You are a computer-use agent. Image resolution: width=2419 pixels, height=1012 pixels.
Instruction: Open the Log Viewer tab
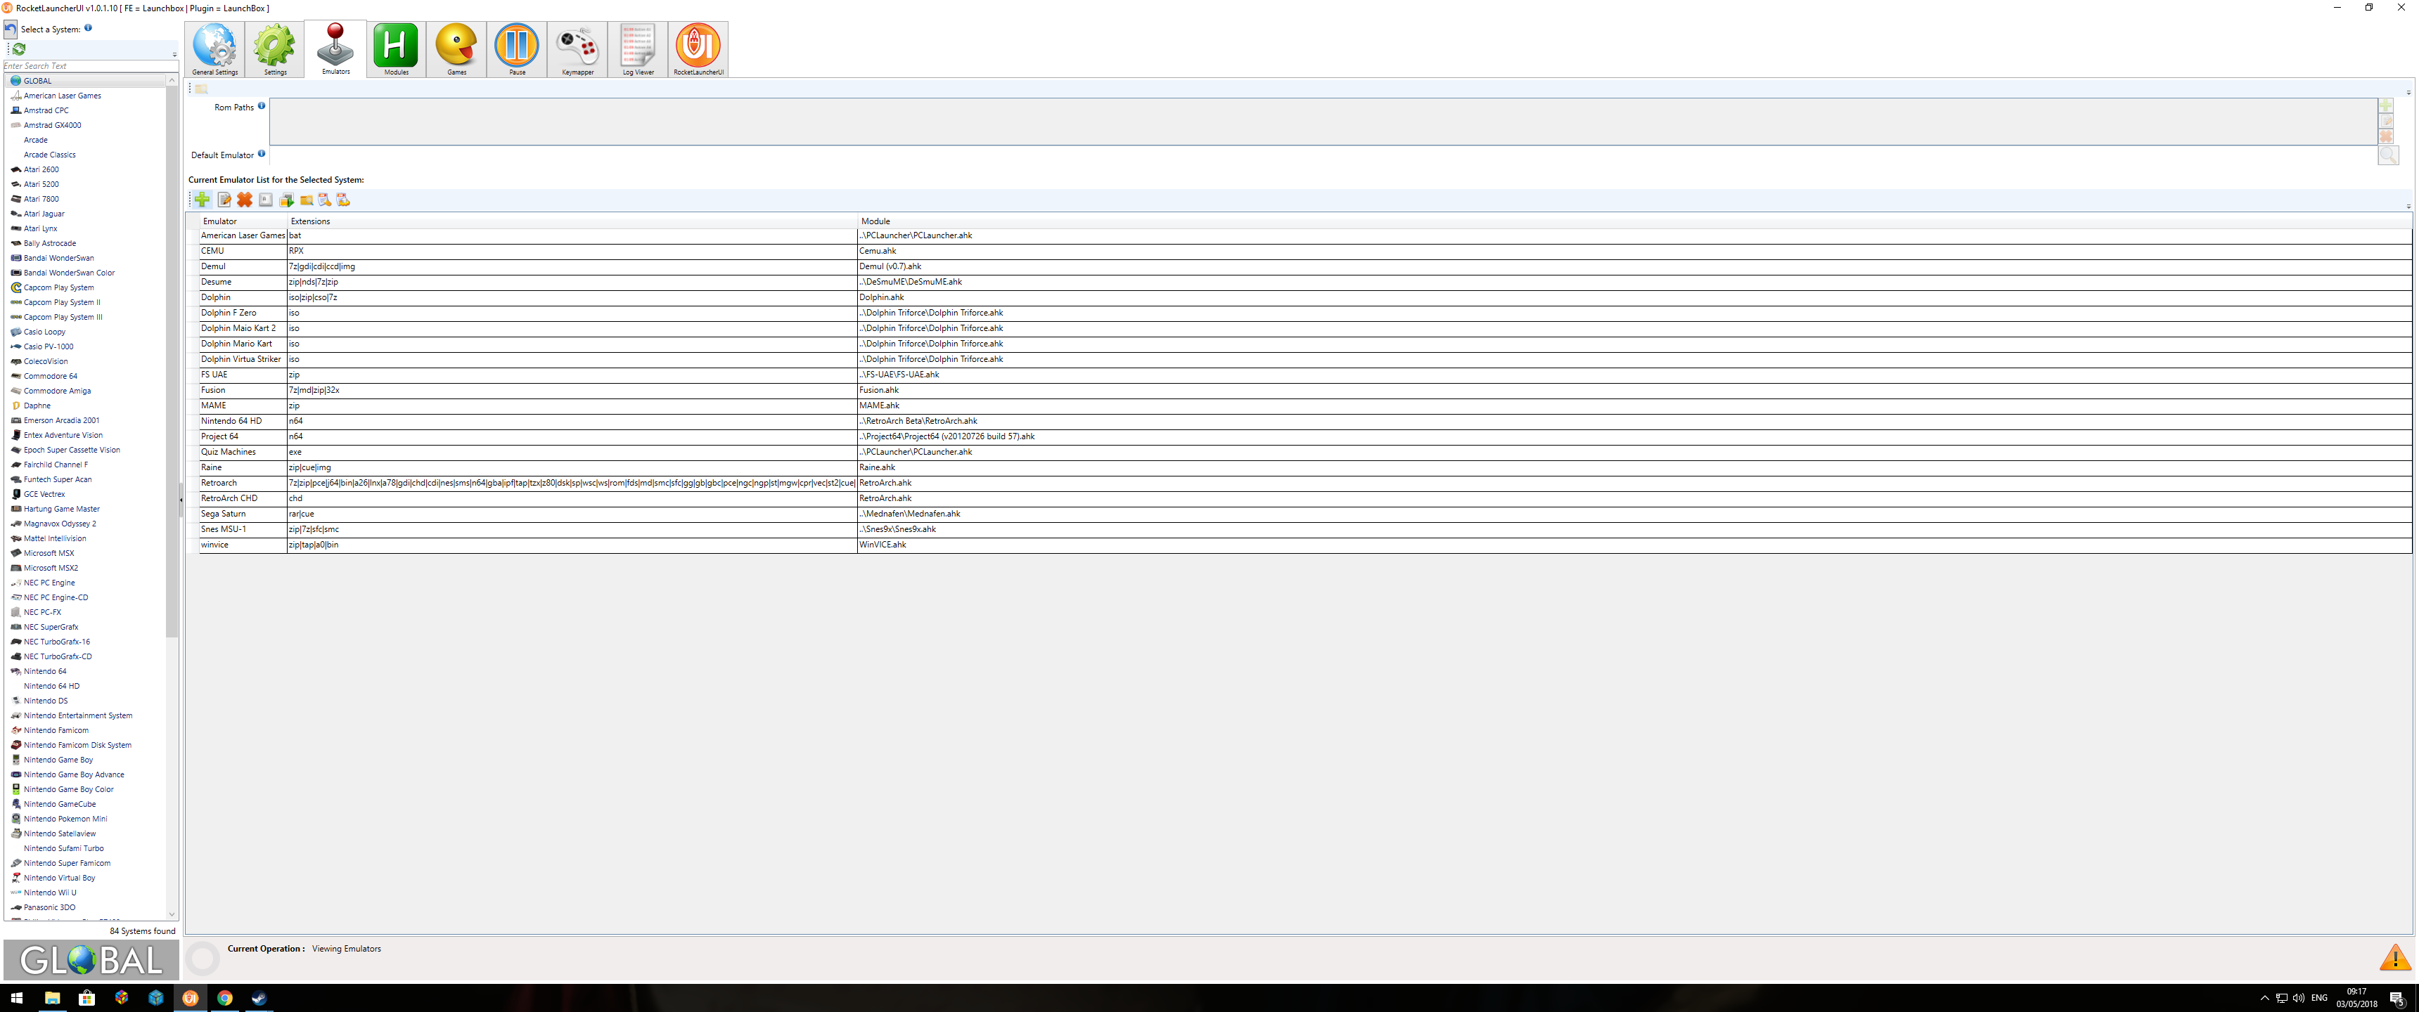pos(638,48)
